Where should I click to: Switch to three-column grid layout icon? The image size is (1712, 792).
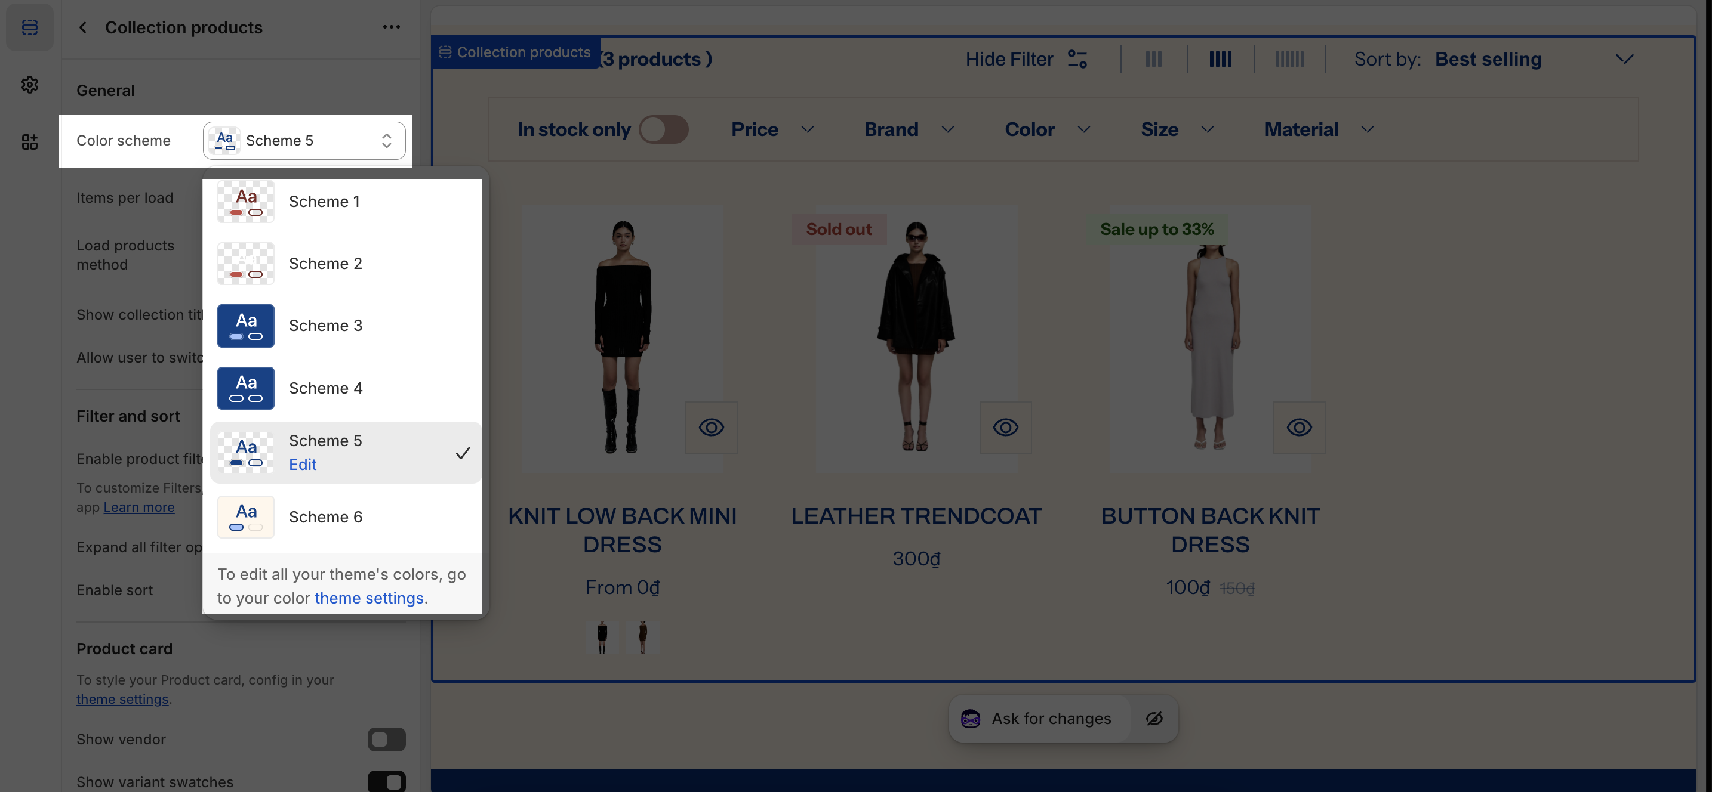point(1154,59)
